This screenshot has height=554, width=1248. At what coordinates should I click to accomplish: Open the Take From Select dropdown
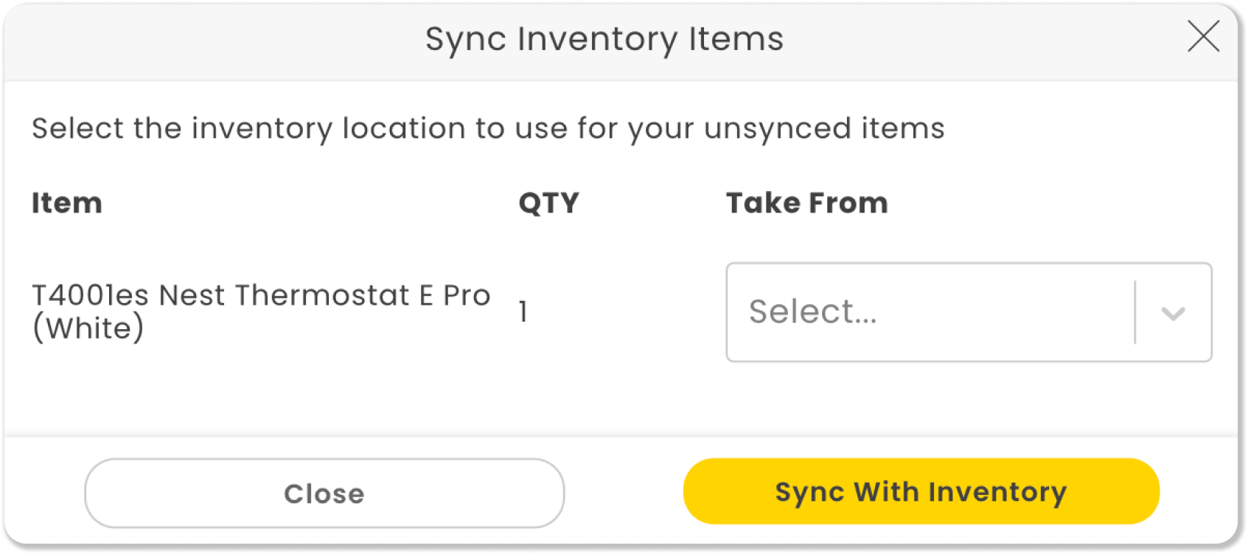[969, 312]
